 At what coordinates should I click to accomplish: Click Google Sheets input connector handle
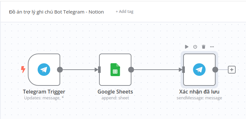click(x=99, y=70)
